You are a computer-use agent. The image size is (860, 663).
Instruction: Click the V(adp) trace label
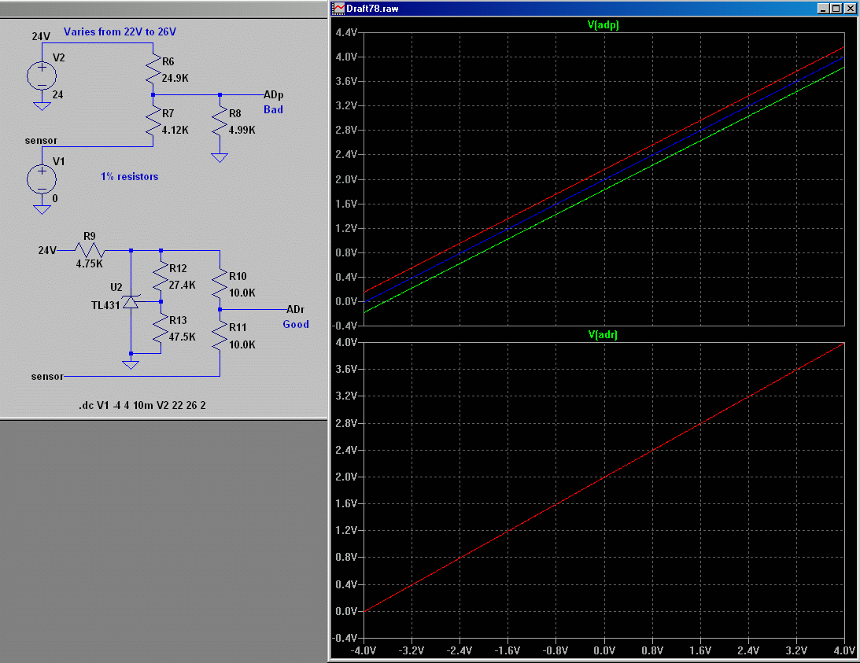coord(603,24)
